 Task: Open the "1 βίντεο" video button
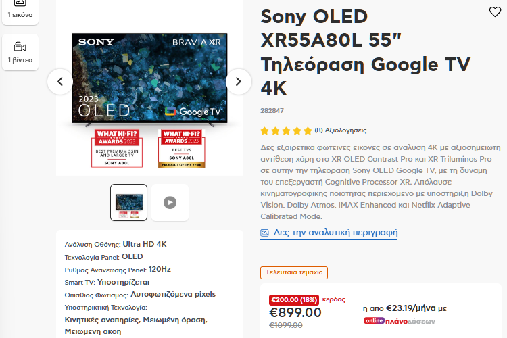coord(20,52)
